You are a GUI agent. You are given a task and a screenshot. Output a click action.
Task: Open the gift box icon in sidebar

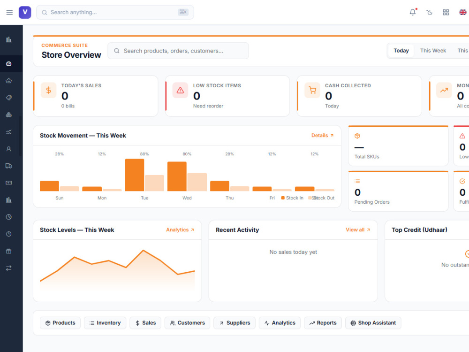coord(8,251)
